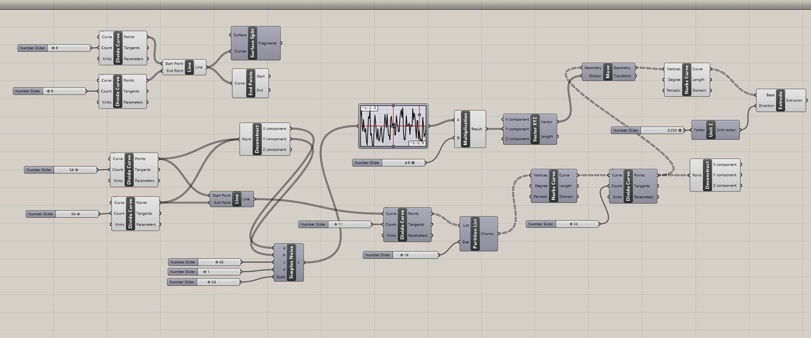Click the Unit vector output of Unit Z
The image size is (811, 338).
pos(726,130)
